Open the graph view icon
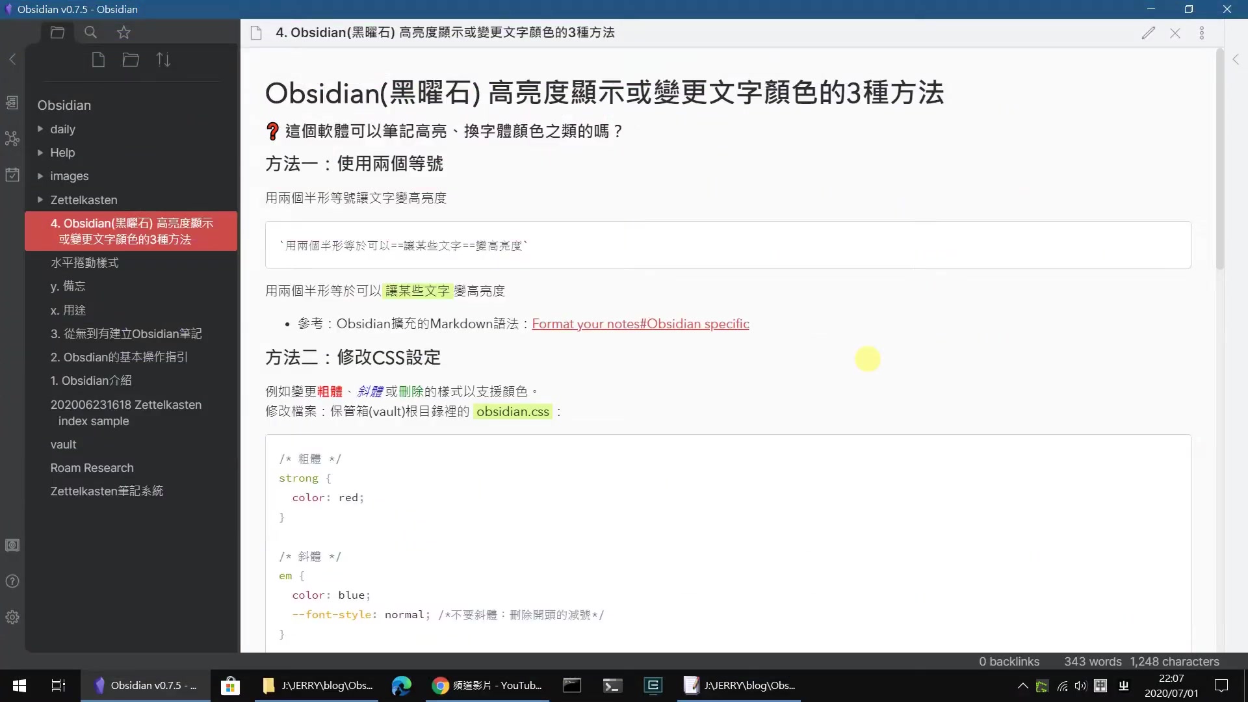The width and height of the screenshot is (1248, 702). 12,138
